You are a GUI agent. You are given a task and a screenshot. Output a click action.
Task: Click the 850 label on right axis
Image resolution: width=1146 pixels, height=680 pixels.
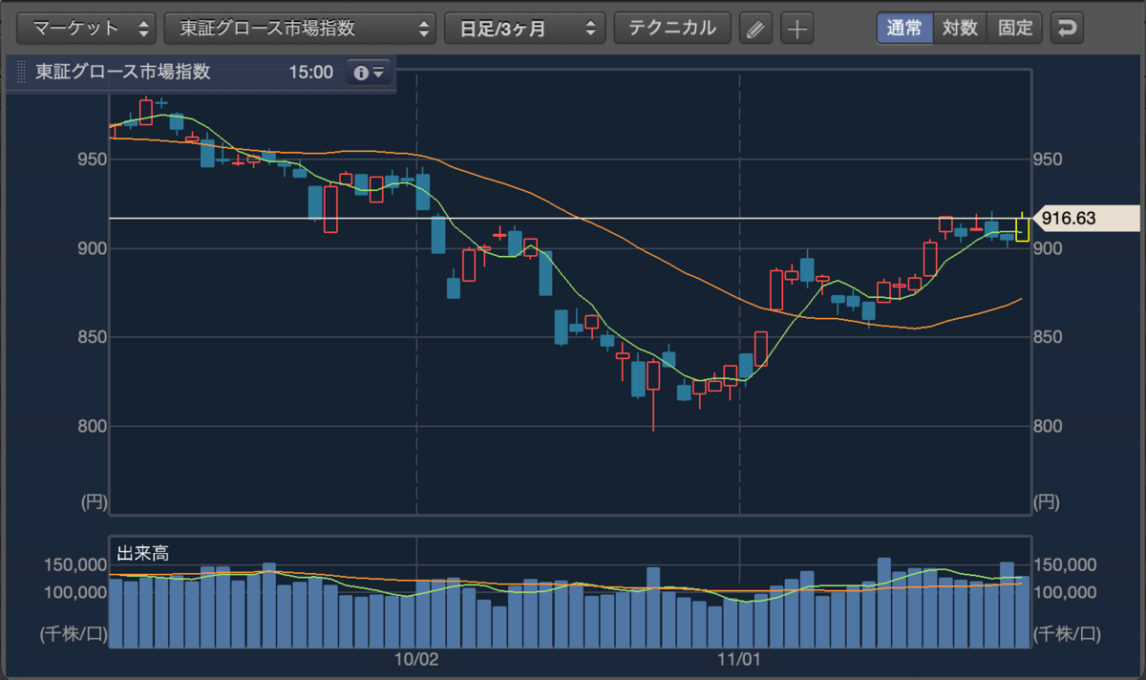[1050, 338]
